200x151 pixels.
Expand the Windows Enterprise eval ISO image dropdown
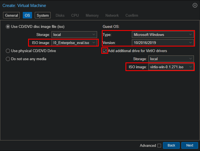94,43
